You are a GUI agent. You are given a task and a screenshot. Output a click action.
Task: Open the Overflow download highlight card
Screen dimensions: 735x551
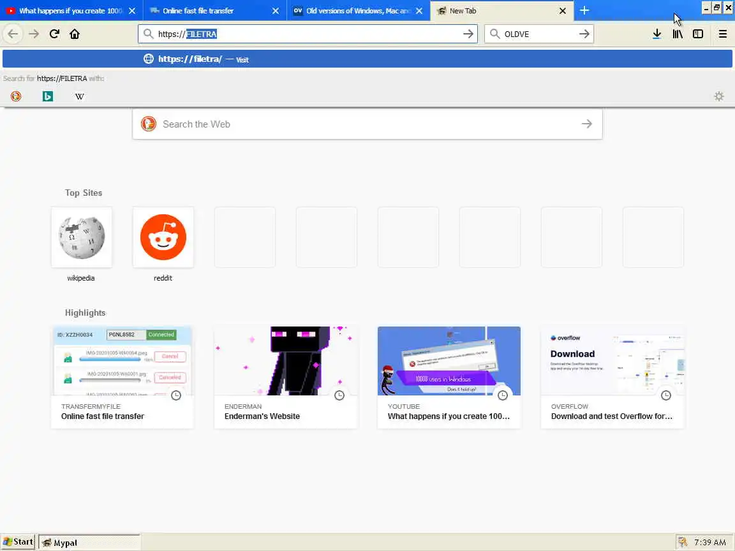(x=612, y=377)
